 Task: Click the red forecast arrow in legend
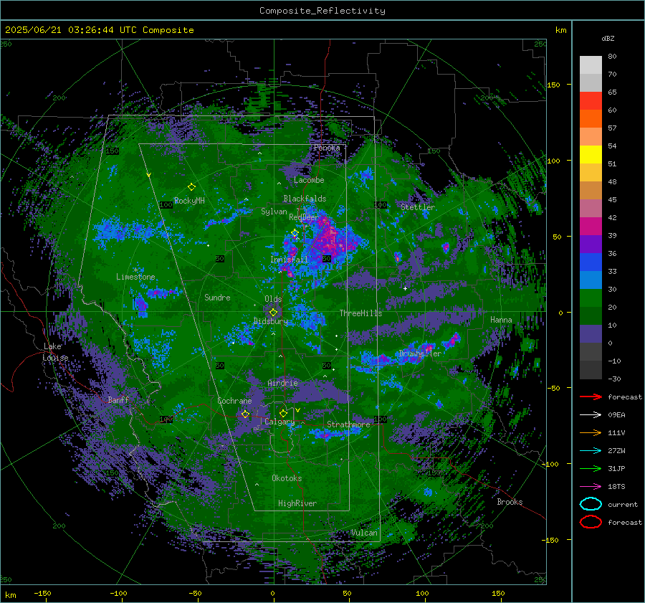(591, 397)
